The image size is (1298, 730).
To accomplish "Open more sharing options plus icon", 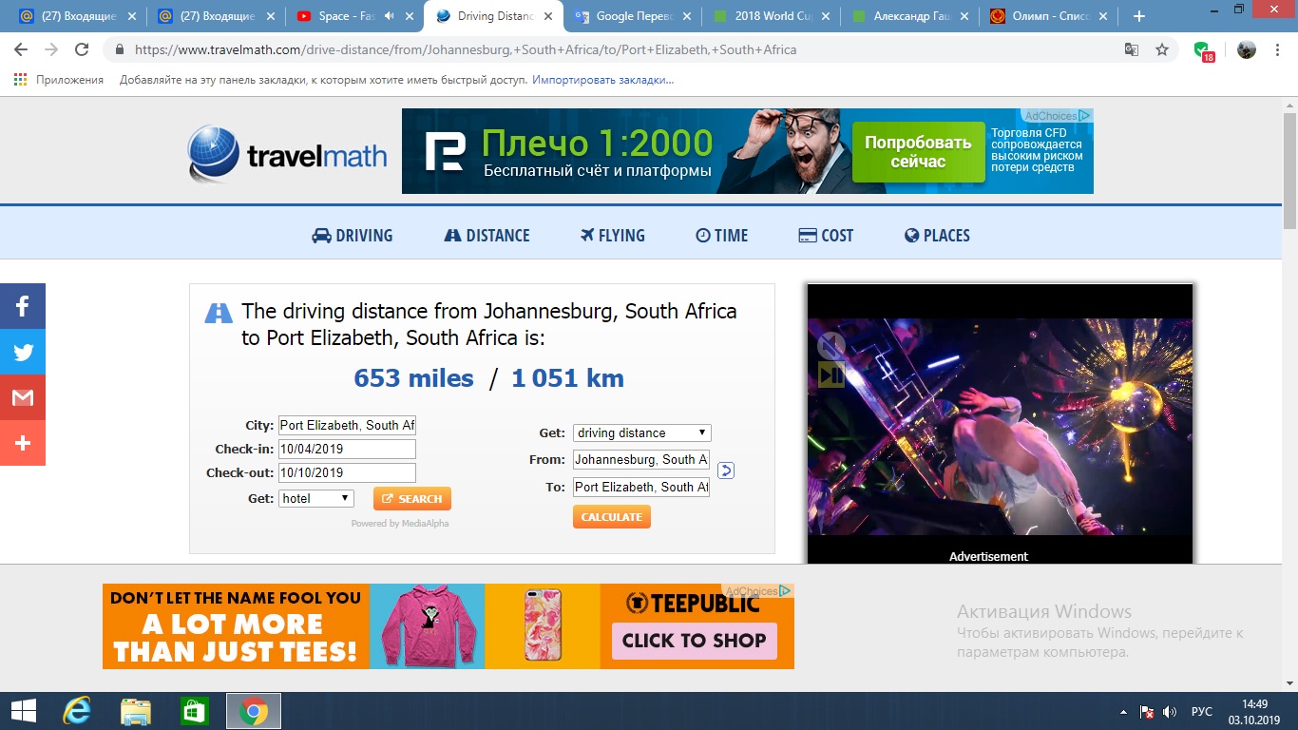I will click(23, 443).
